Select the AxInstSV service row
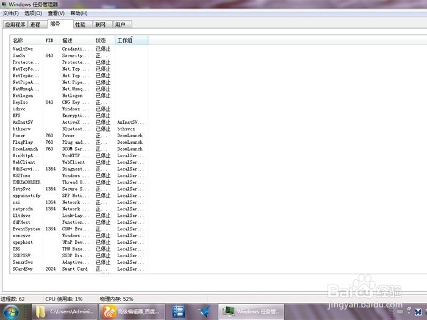The width and height of the screenshot is (427, 320). pos(79,122)
